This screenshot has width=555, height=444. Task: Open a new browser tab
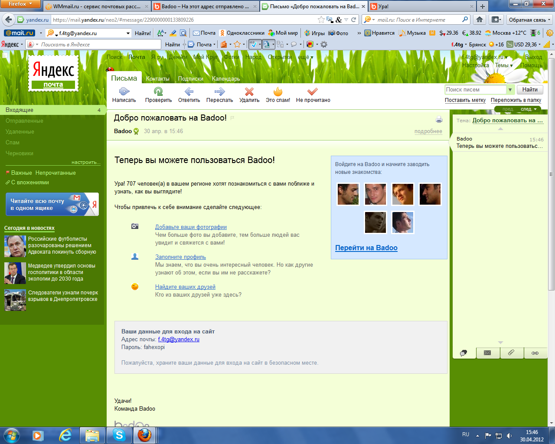pyautogui.click(x=482, y=7)
